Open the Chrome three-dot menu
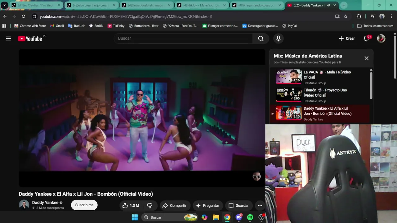 tap(391, 16)
